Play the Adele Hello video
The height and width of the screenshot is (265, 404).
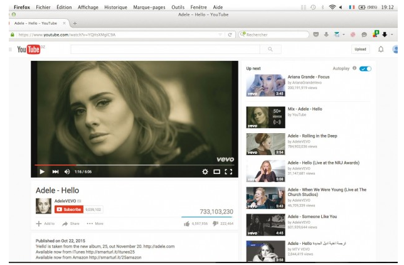coord(42,172)
